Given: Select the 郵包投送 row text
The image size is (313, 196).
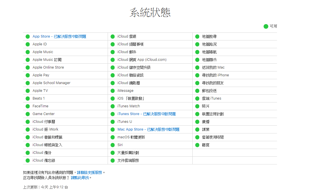Looking at the screenshot, I should point(209,91).
